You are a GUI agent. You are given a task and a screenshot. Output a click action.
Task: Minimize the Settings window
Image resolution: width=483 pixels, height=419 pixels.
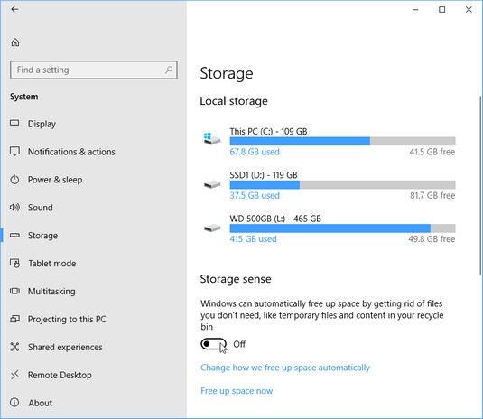(x=415, y=10)
